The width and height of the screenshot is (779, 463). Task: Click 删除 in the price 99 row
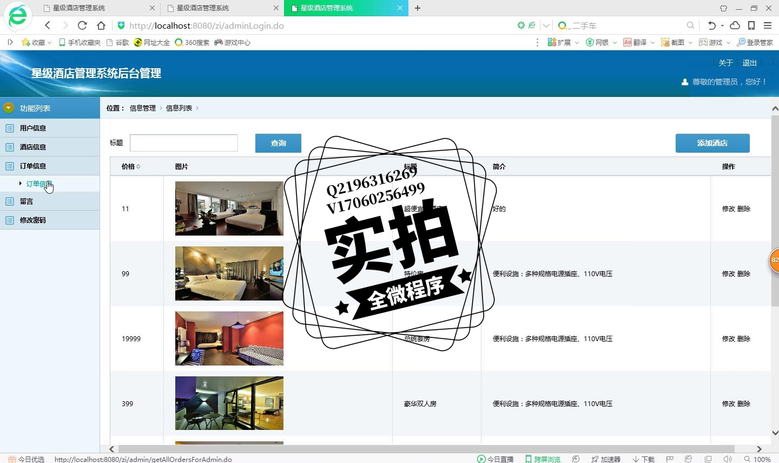[x=744, y=273]
